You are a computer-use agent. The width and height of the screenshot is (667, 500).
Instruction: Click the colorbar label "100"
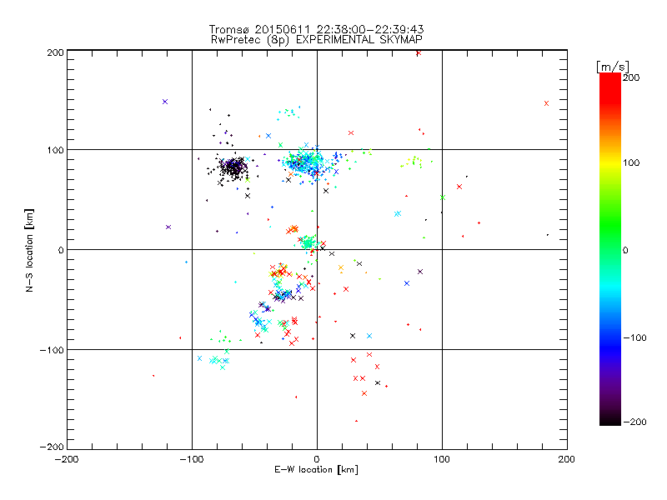point(631,162)
